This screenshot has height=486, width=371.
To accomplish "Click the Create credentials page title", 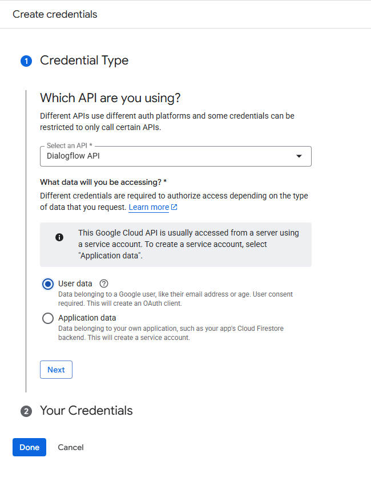I will click(55, 14).
